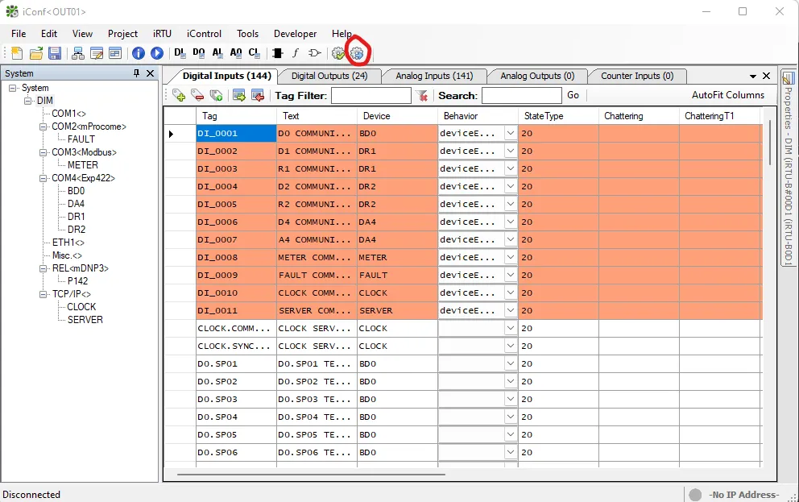Image resolution: width=799 pixels, height=502 pixels.
Task: Open the Behavior dropdown for DI_0001
Action: [510, 133]
